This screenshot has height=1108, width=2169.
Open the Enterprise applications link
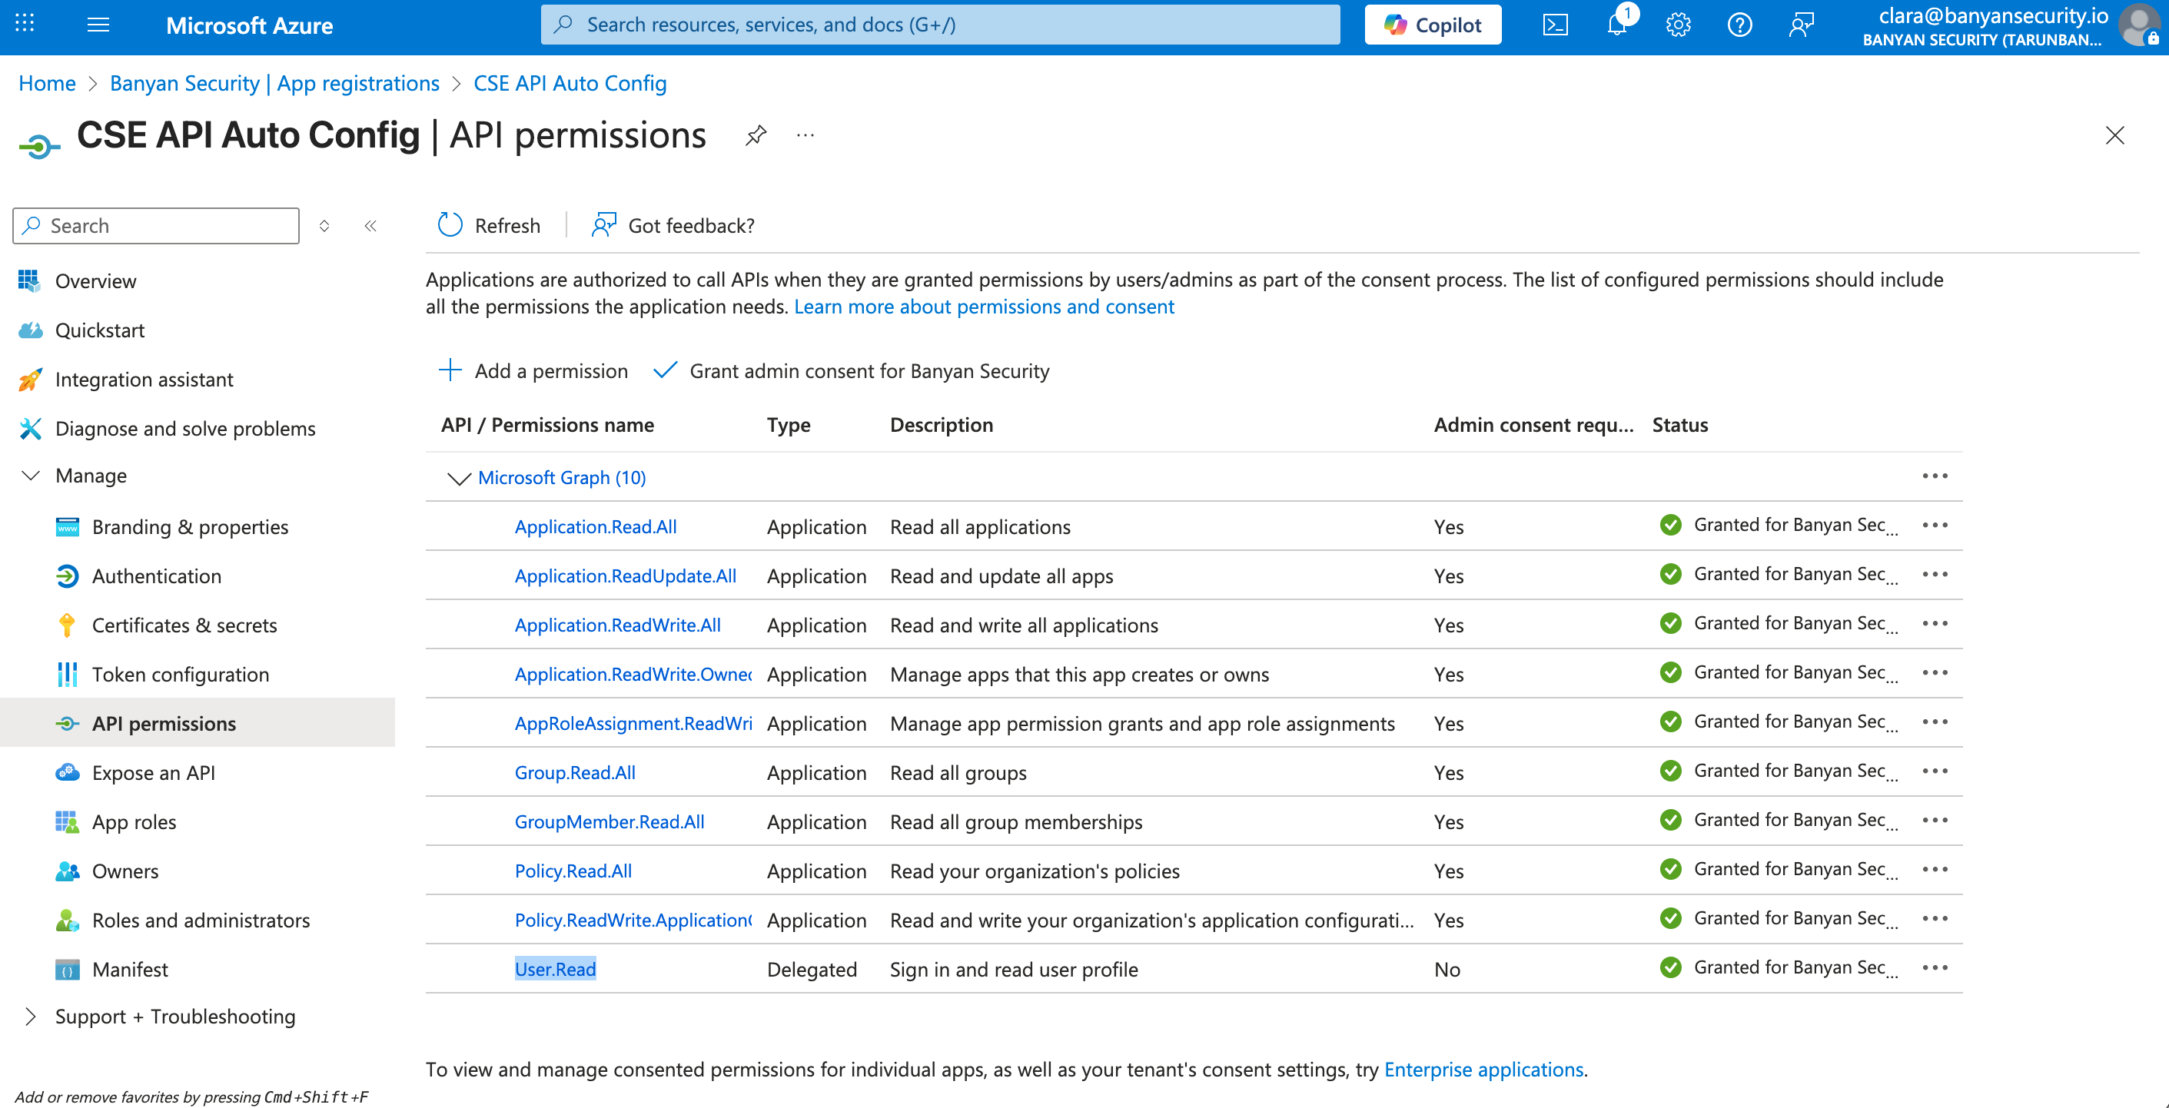coord(1483,1070)
